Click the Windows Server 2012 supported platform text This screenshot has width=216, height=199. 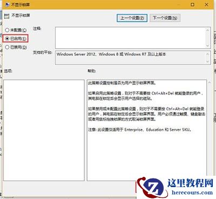point(111,54)
